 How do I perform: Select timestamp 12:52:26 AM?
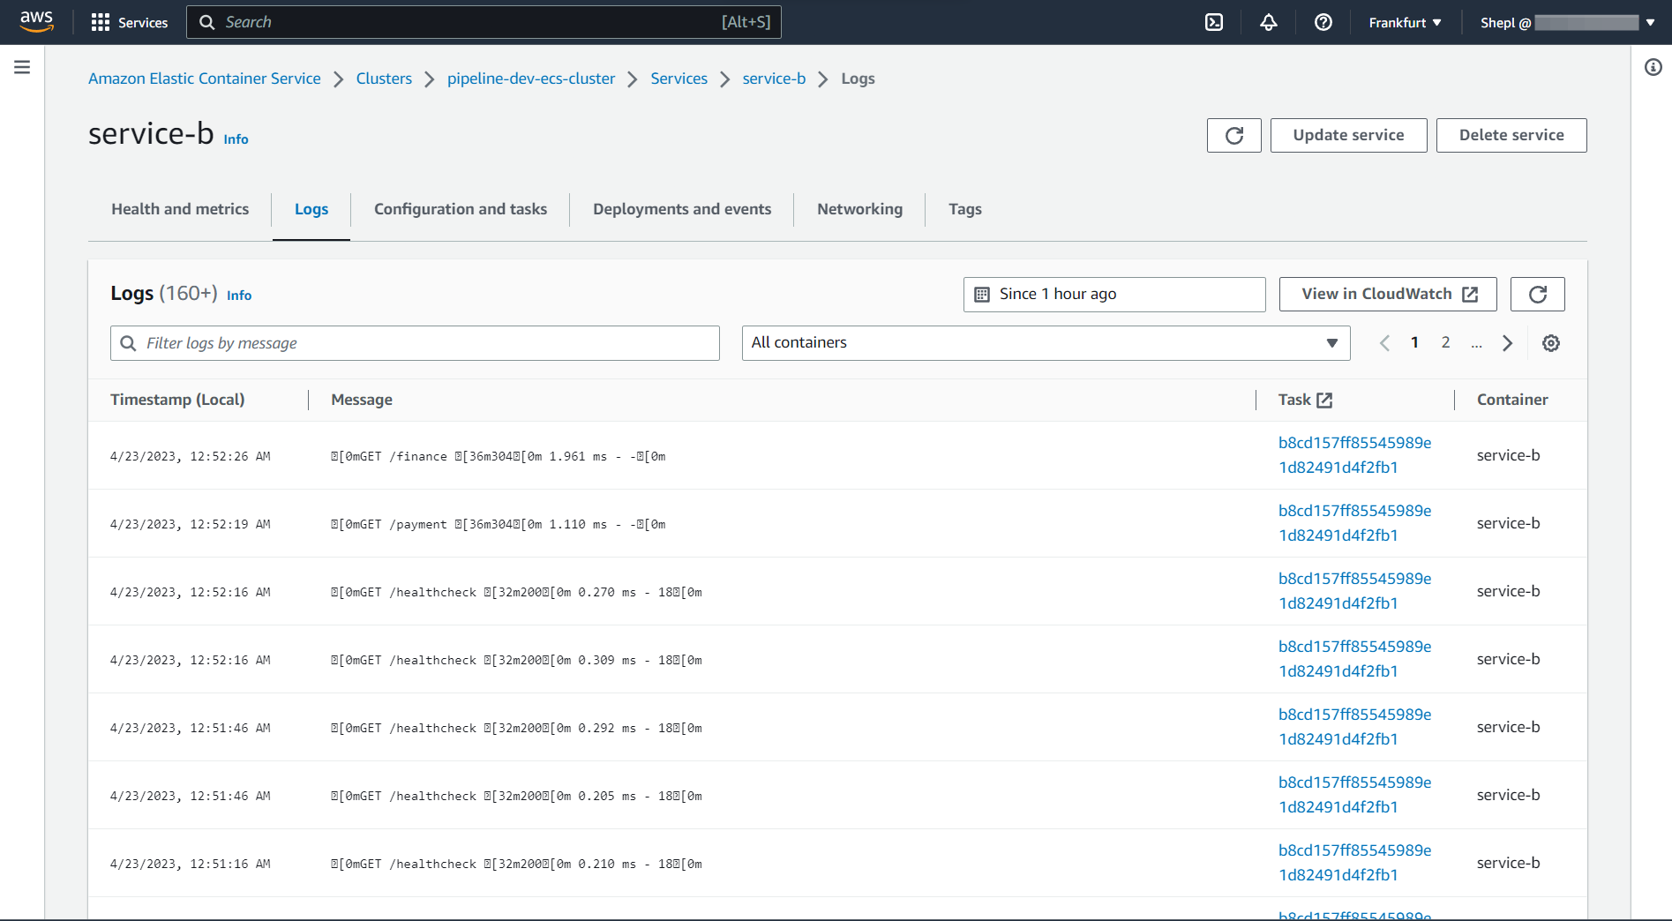191,456
